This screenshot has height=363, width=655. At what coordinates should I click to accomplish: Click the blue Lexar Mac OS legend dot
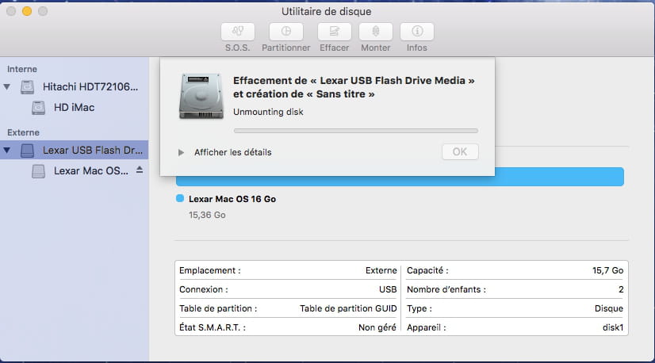[180, 198]
